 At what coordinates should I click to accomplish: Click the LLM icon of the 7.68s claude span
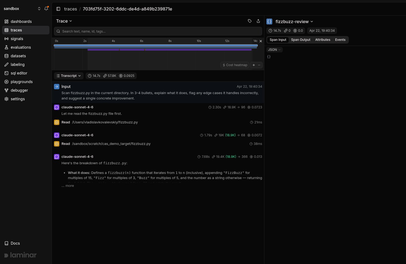[x=57, y=157]
